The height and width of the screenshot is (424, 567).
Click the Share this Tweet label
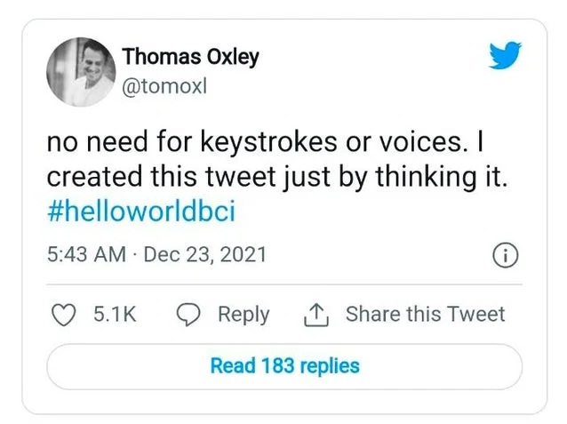424,314
